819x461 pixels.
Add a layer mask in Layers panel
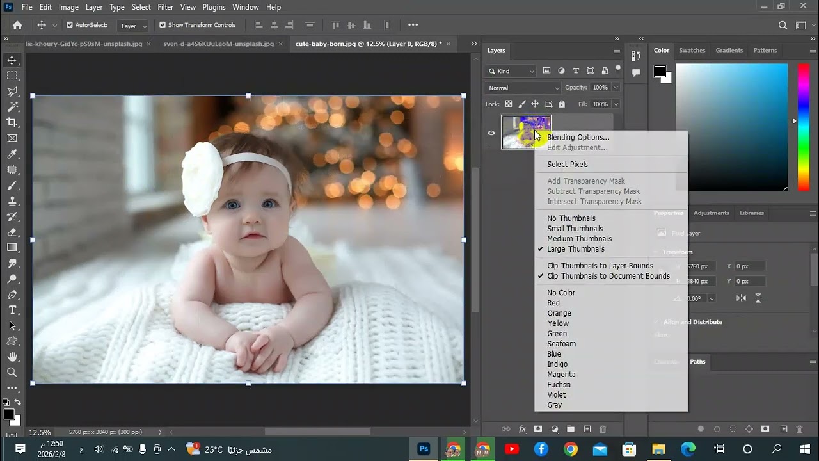(x=538, y=429)
